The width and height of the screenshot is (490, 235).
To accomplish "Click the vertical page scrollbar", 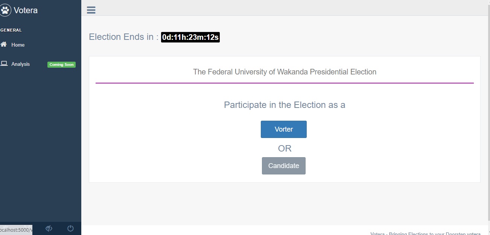I will (x=488, y=113).
